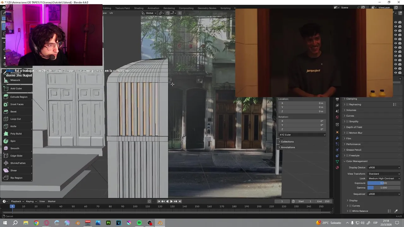Screen dimensions: 404x227
Task: Open the World properties tab icon
Action: [x=337, y=117]
